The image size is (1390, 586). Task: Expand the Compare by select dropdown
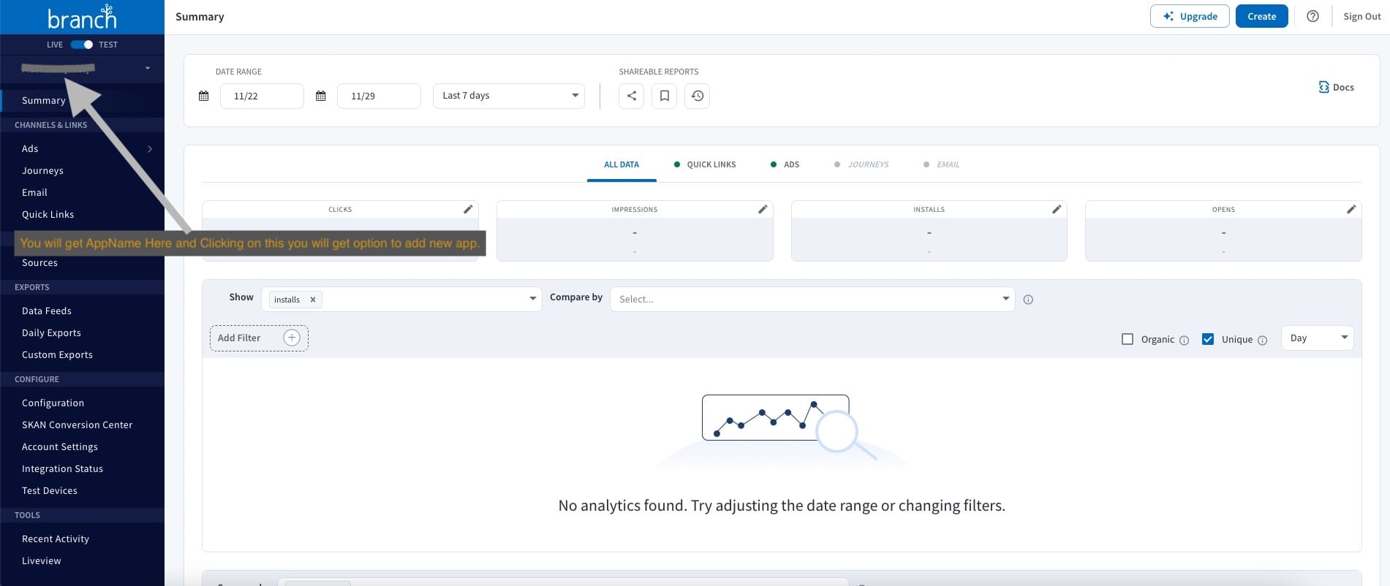(812, 299)
